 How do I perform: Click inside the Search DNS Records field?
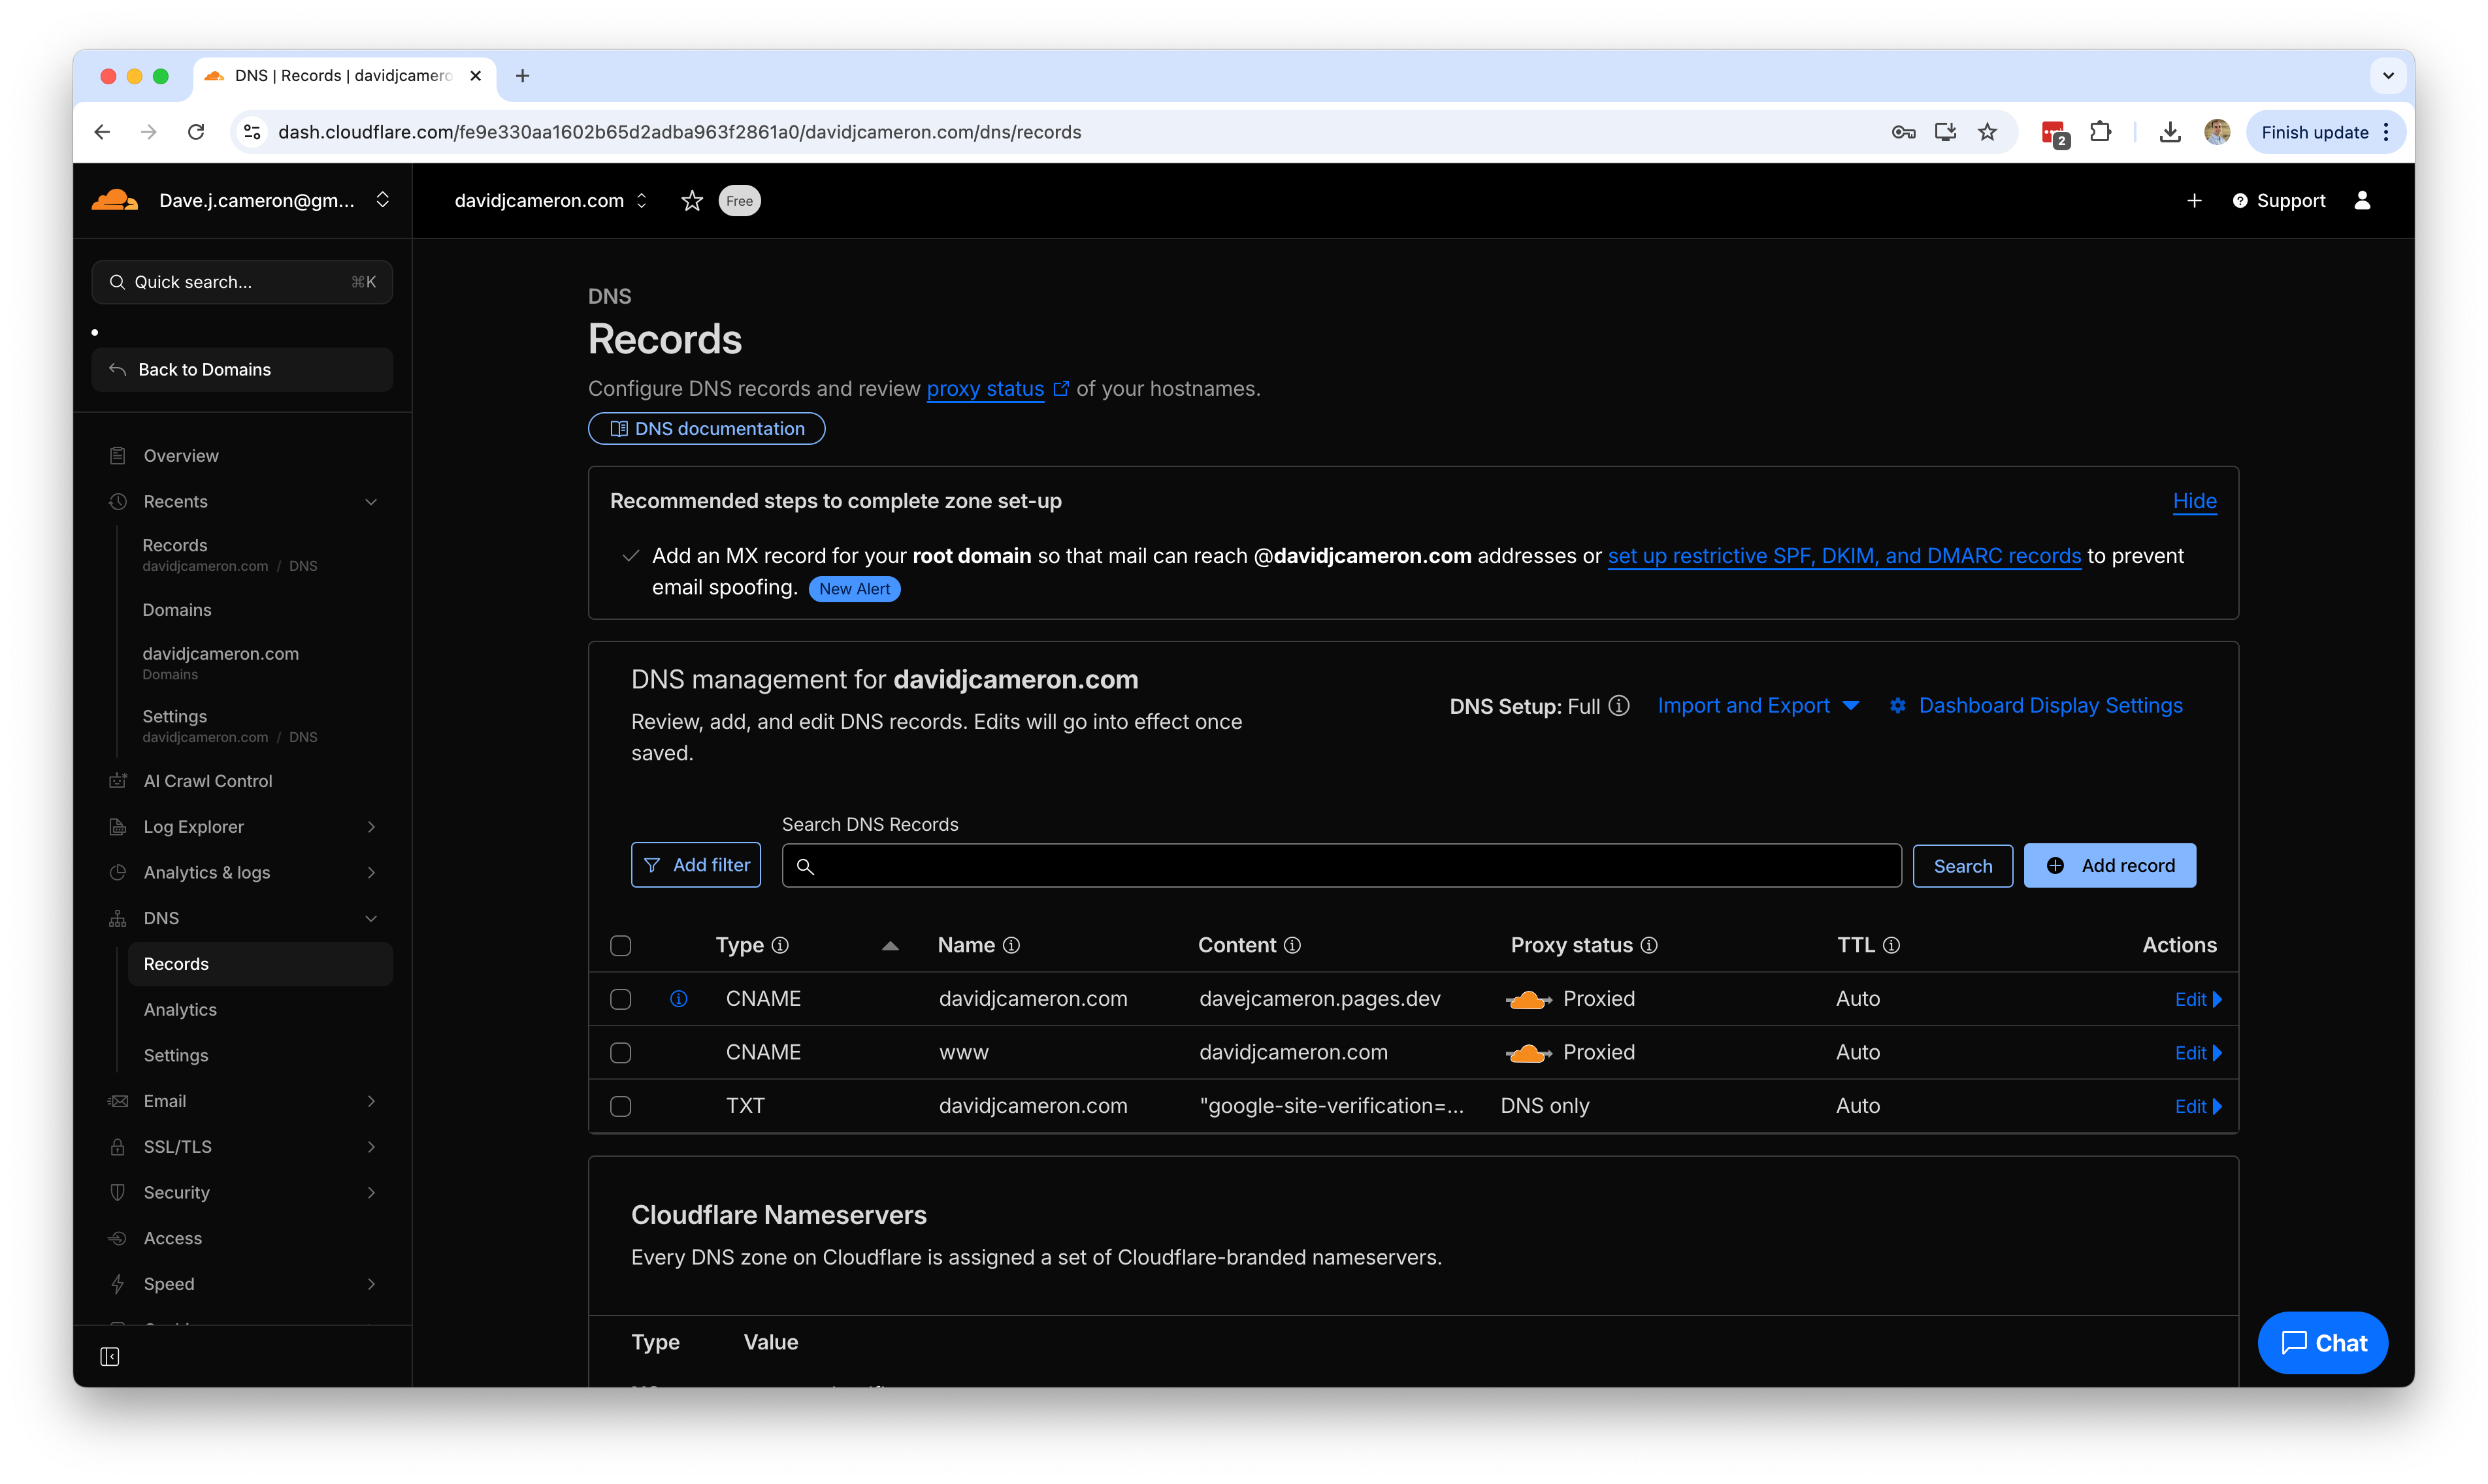click(x=1340, y=865)
